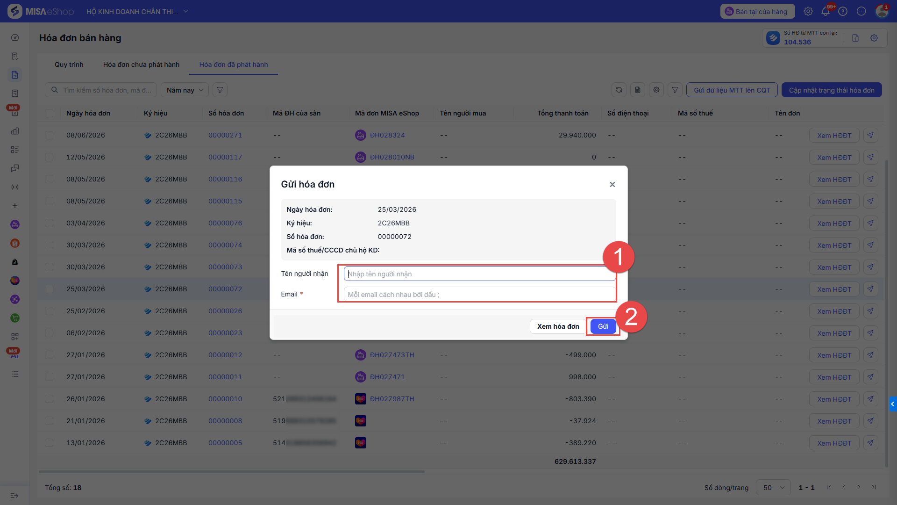Image resolution: width=897 pixels, height=505 pixels.
Task: Click the Xem hóa đơn button
Action: [x=558, y=326]
